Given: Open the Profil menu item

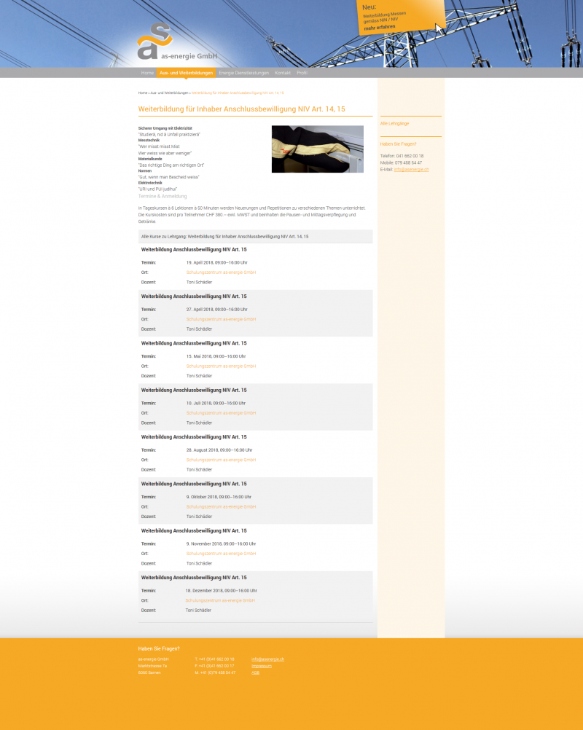Looking at the screenshot, I should tap(302, 73).
